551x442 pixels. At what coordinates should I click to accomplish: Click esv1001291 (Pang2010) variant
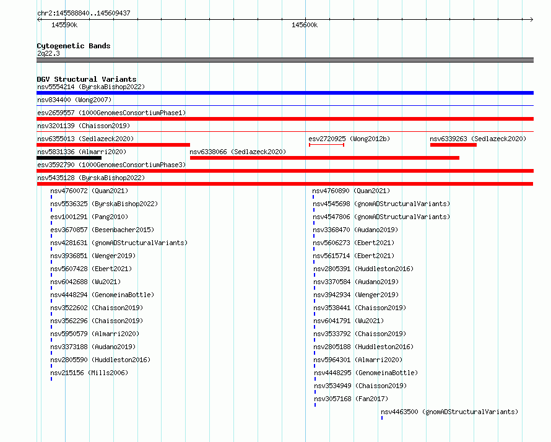(89, 217)
